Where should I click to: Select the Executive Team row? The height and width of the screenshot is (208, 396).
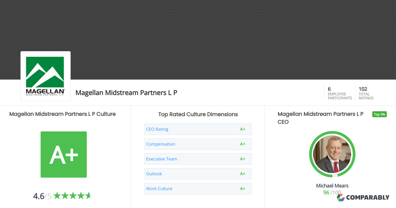click(162, 159)
